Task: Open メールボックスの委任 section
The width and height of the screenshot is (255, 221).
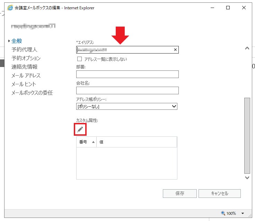Action: pyautogui.click(x=32, y=93)
